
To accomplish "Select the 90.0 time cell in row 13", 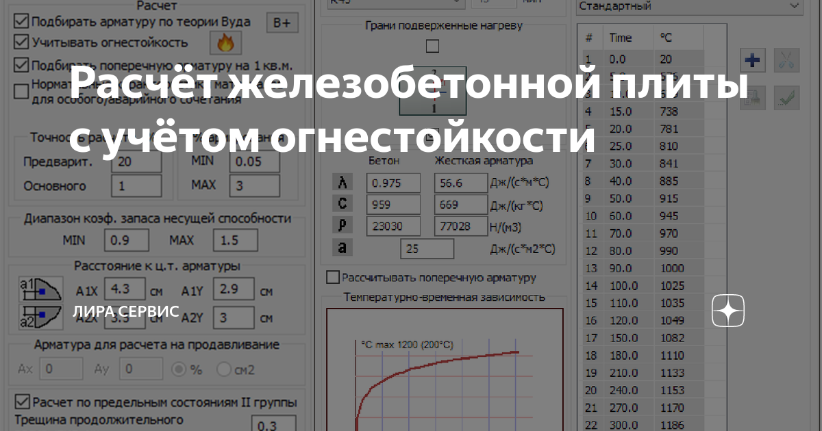I will tap(630, 268).
